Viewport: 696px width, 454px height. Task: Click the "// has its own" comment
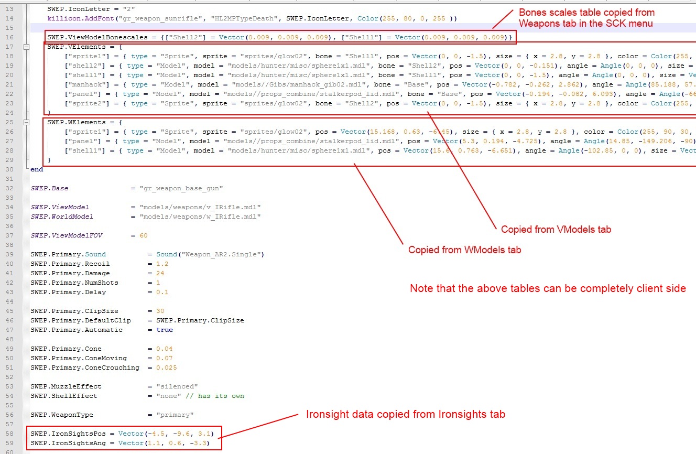coord(215,396)
